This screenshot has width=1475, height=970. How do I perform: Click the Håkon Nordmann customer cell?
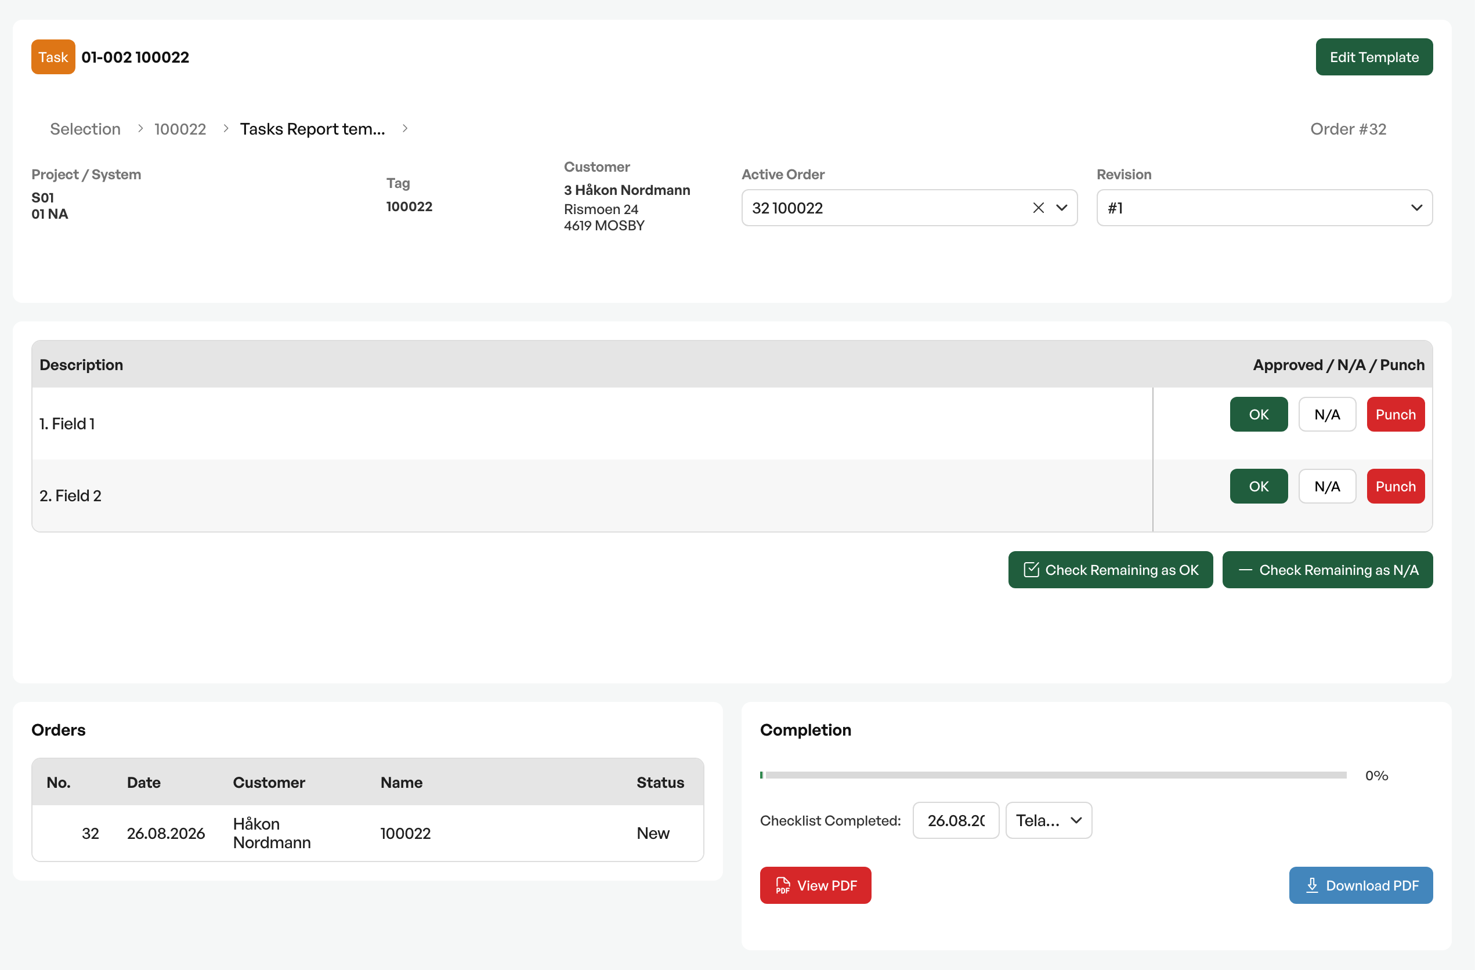(x=272, y=834)
